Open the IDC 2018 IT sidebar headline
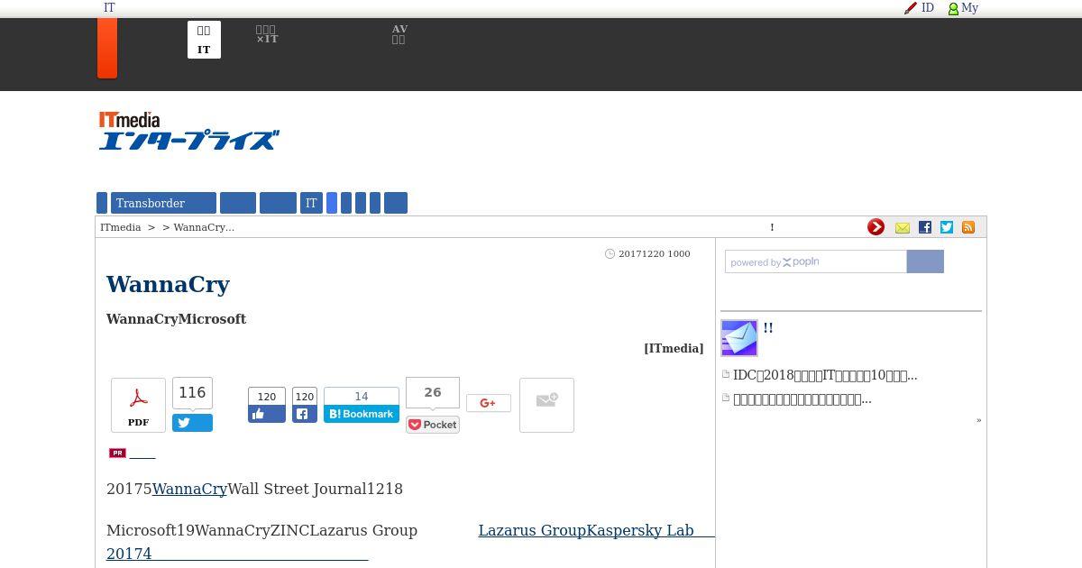The height and width of the screenshot is (568, 1082). click(825, 375)
